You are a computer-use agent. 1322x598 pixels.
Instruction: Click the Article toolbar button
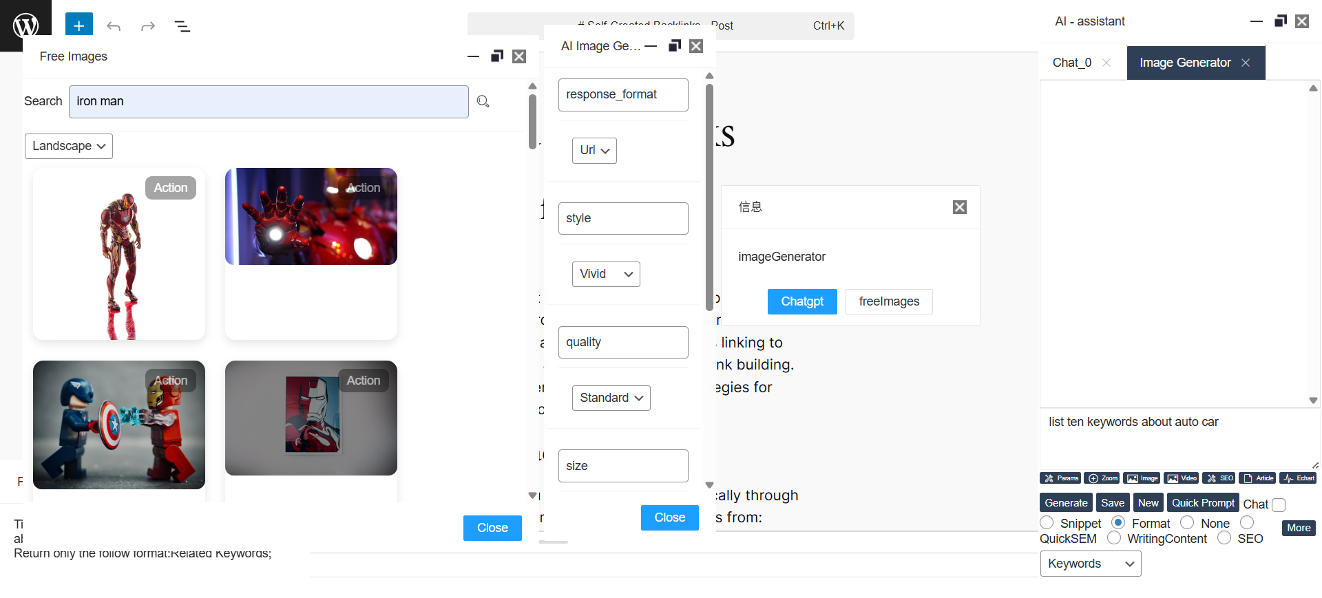pos(1258,478)
